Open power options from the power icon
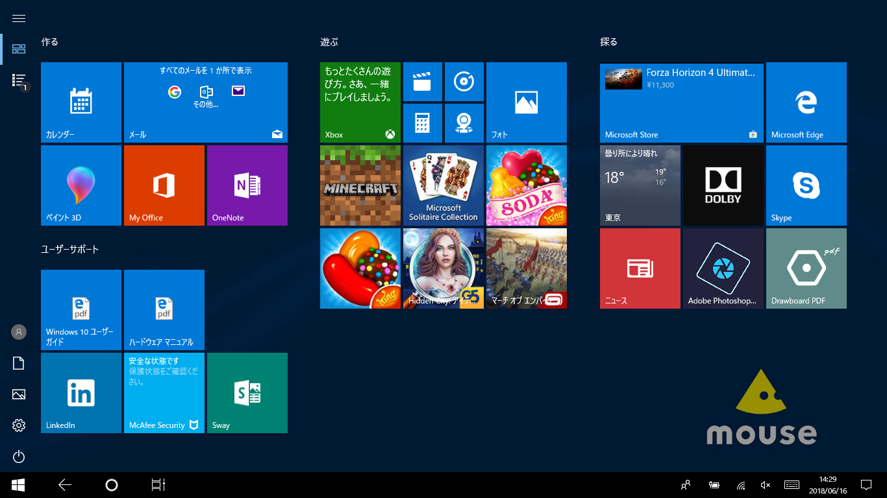 pyautogui.click(x=18, y=456)
